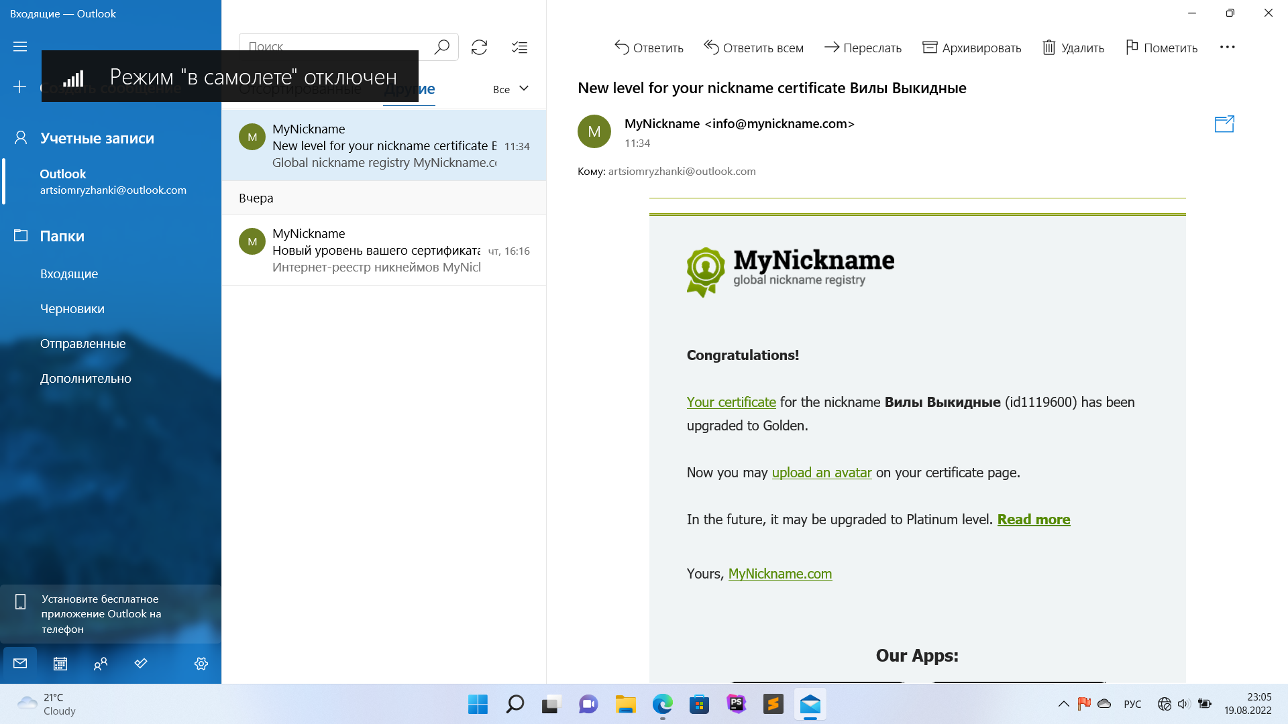Open the Черновики folder

point(72,309)
